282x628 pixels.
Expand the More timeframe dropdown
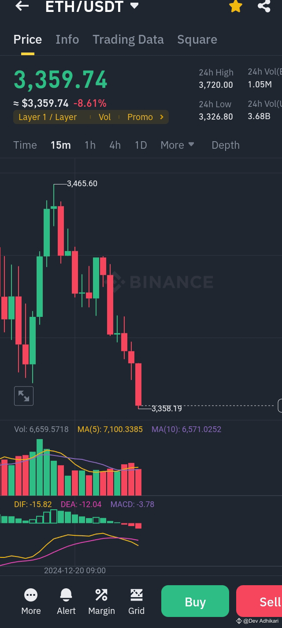[177, 145]
